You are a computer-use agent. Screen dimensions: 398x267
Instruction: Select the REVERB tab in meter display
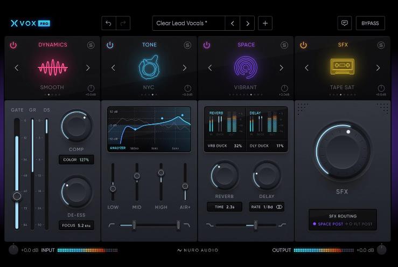tap(216, 113)
